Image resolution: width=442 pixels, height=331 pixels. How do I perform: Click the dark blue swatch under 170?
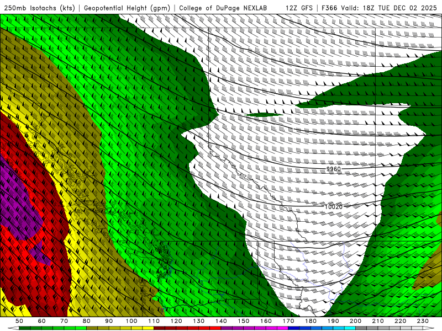tap(294, 328)
